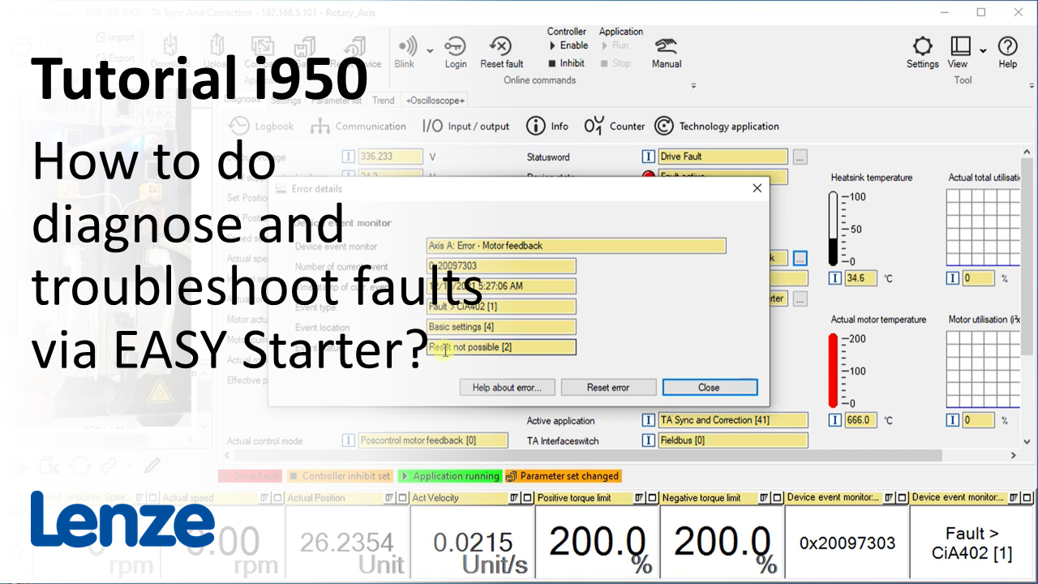1038x584 pixels.
Task: Open the +Oscilloscope+ tab
Action: coord(435,100)
